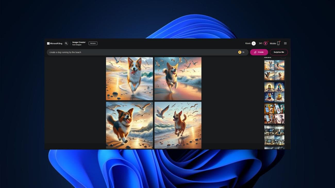Select recent dog beach thumbnail set
The height and width of the screenshot is (188, 335).
point(274,70)
